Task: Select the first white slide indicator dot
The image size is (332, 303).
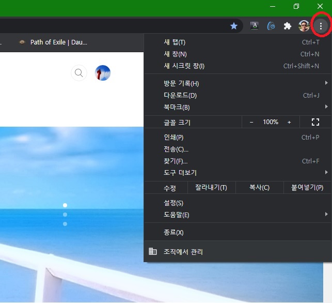Action: pos(65,205)
